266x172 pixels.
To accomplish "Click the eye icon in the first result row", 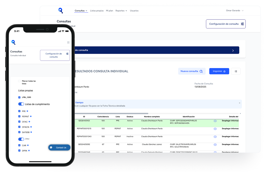I will point(215,121).
